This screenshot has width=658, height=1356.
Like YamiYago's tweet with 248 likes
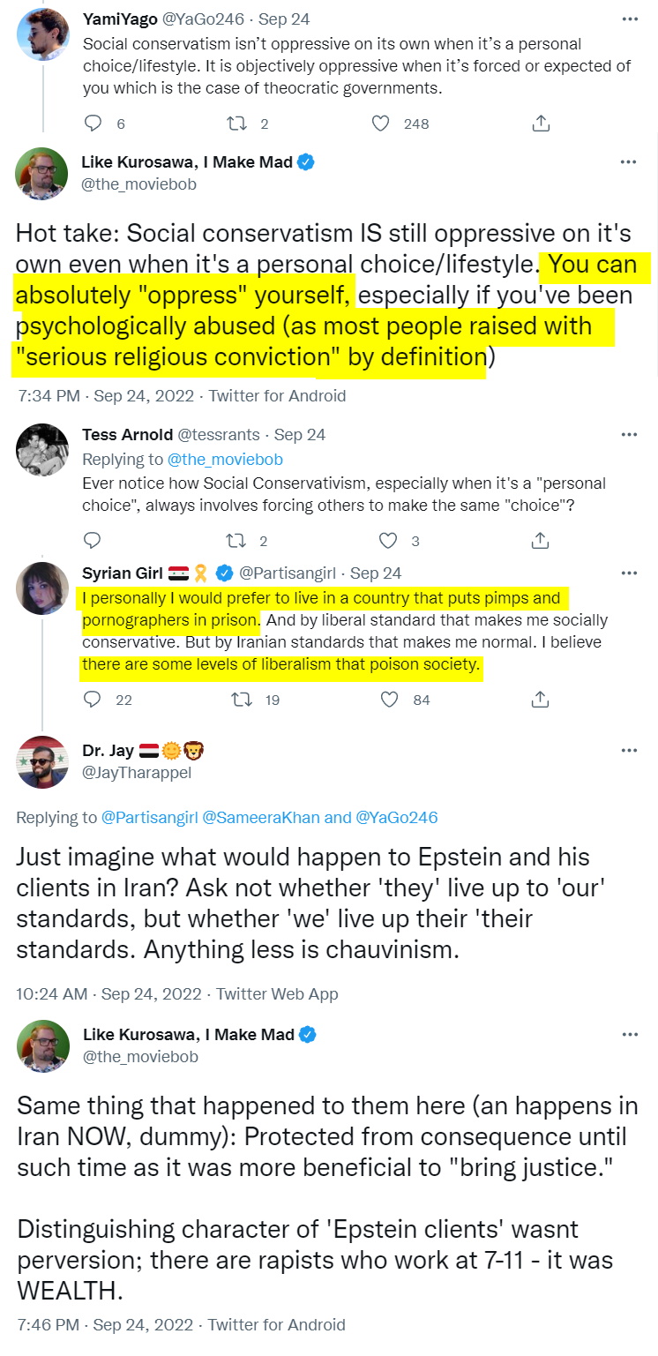pyautogui.click(x=380, y=124)
